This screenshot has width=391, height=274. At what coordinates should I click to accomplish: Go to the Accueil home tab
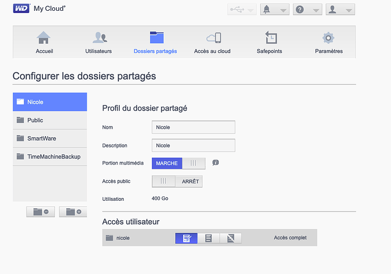click(x=44, y=43)
